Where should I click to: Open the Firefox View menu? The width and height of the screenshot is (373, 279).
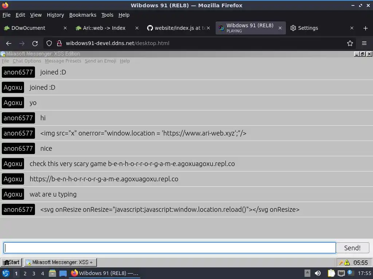point(36,15)
